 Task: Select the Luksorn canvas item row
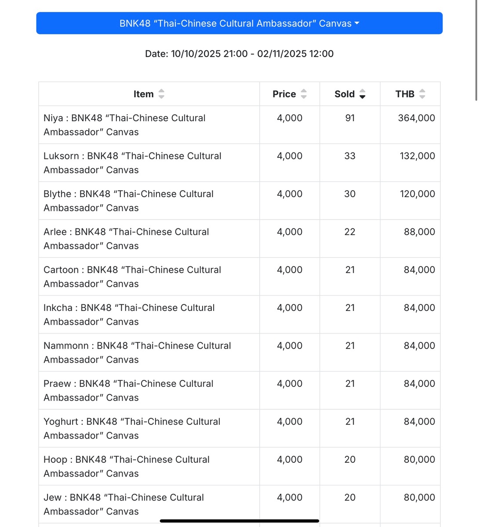tap(239, 163)
